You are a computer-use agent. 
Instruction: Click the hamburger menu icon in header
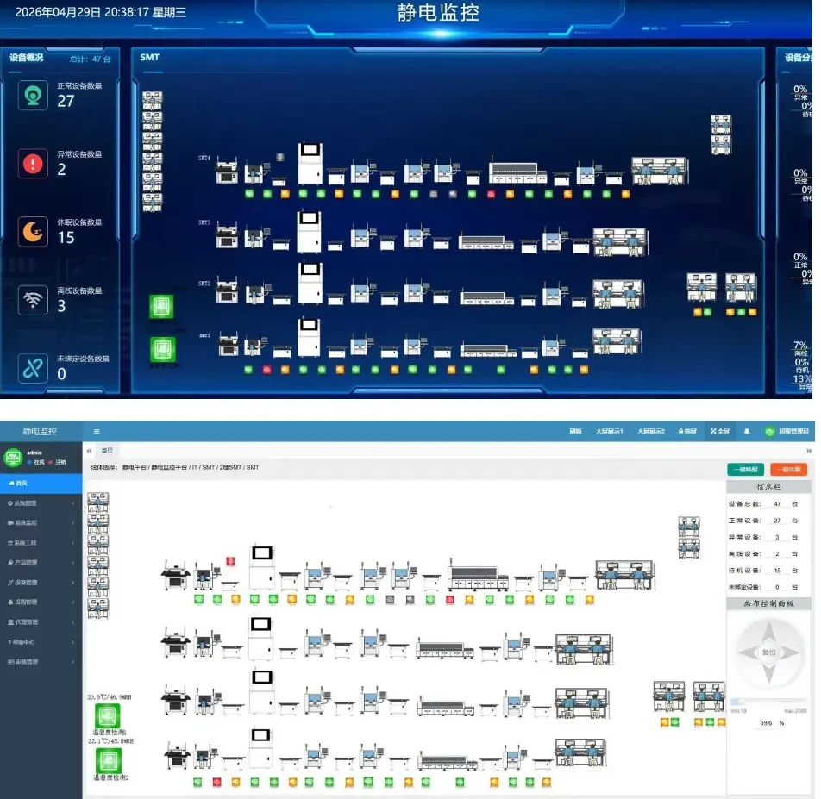click(x=97, y=431)
